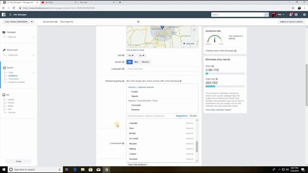
Task: Click the Page Likes info icon
Action: pyautogui.click(x=217, y=79)
